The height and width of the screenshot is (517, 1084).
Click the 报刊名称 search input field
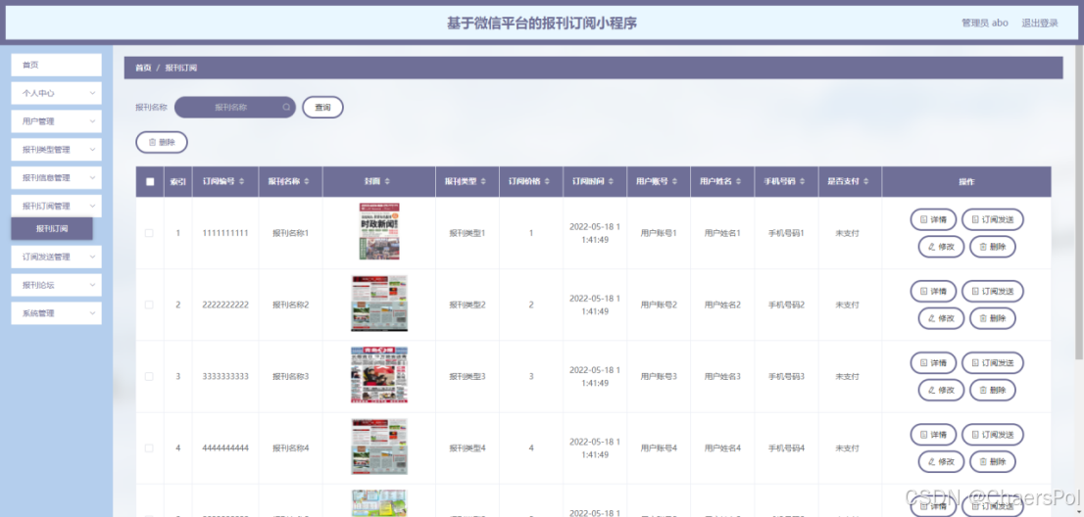(235, 107)
